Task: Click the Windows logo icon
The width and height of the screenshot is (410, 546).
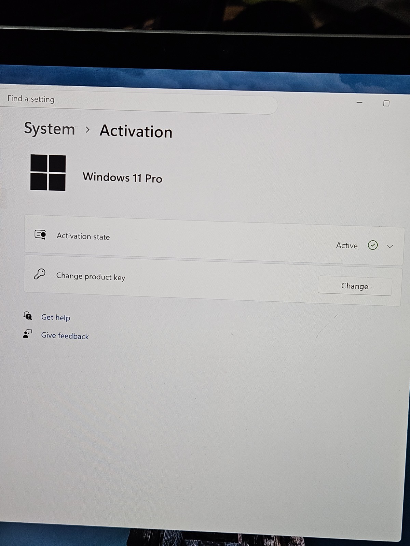Action: pyautogui.click(x=48, y=173)
